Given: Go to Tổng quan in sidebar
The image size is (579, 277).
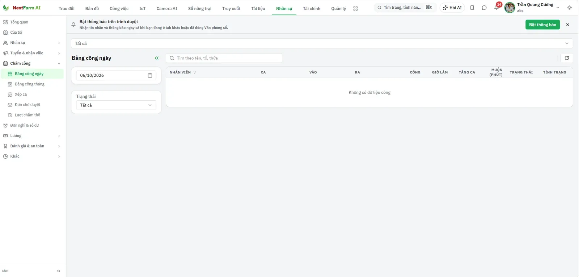Looking at the screenshot, I should point(32,22).
